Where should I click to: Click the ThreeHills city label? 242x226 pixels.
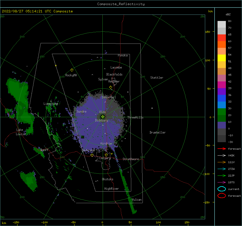point(135,117)
